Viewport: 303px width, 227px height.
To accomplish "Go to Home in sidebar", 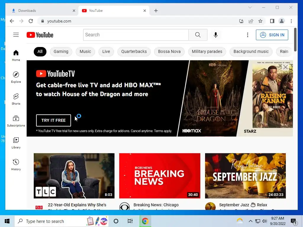I will 16,55.
